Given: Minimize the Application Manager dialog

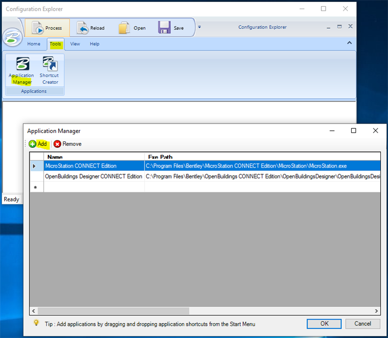Looking at the screenshot, I should 332,130.
